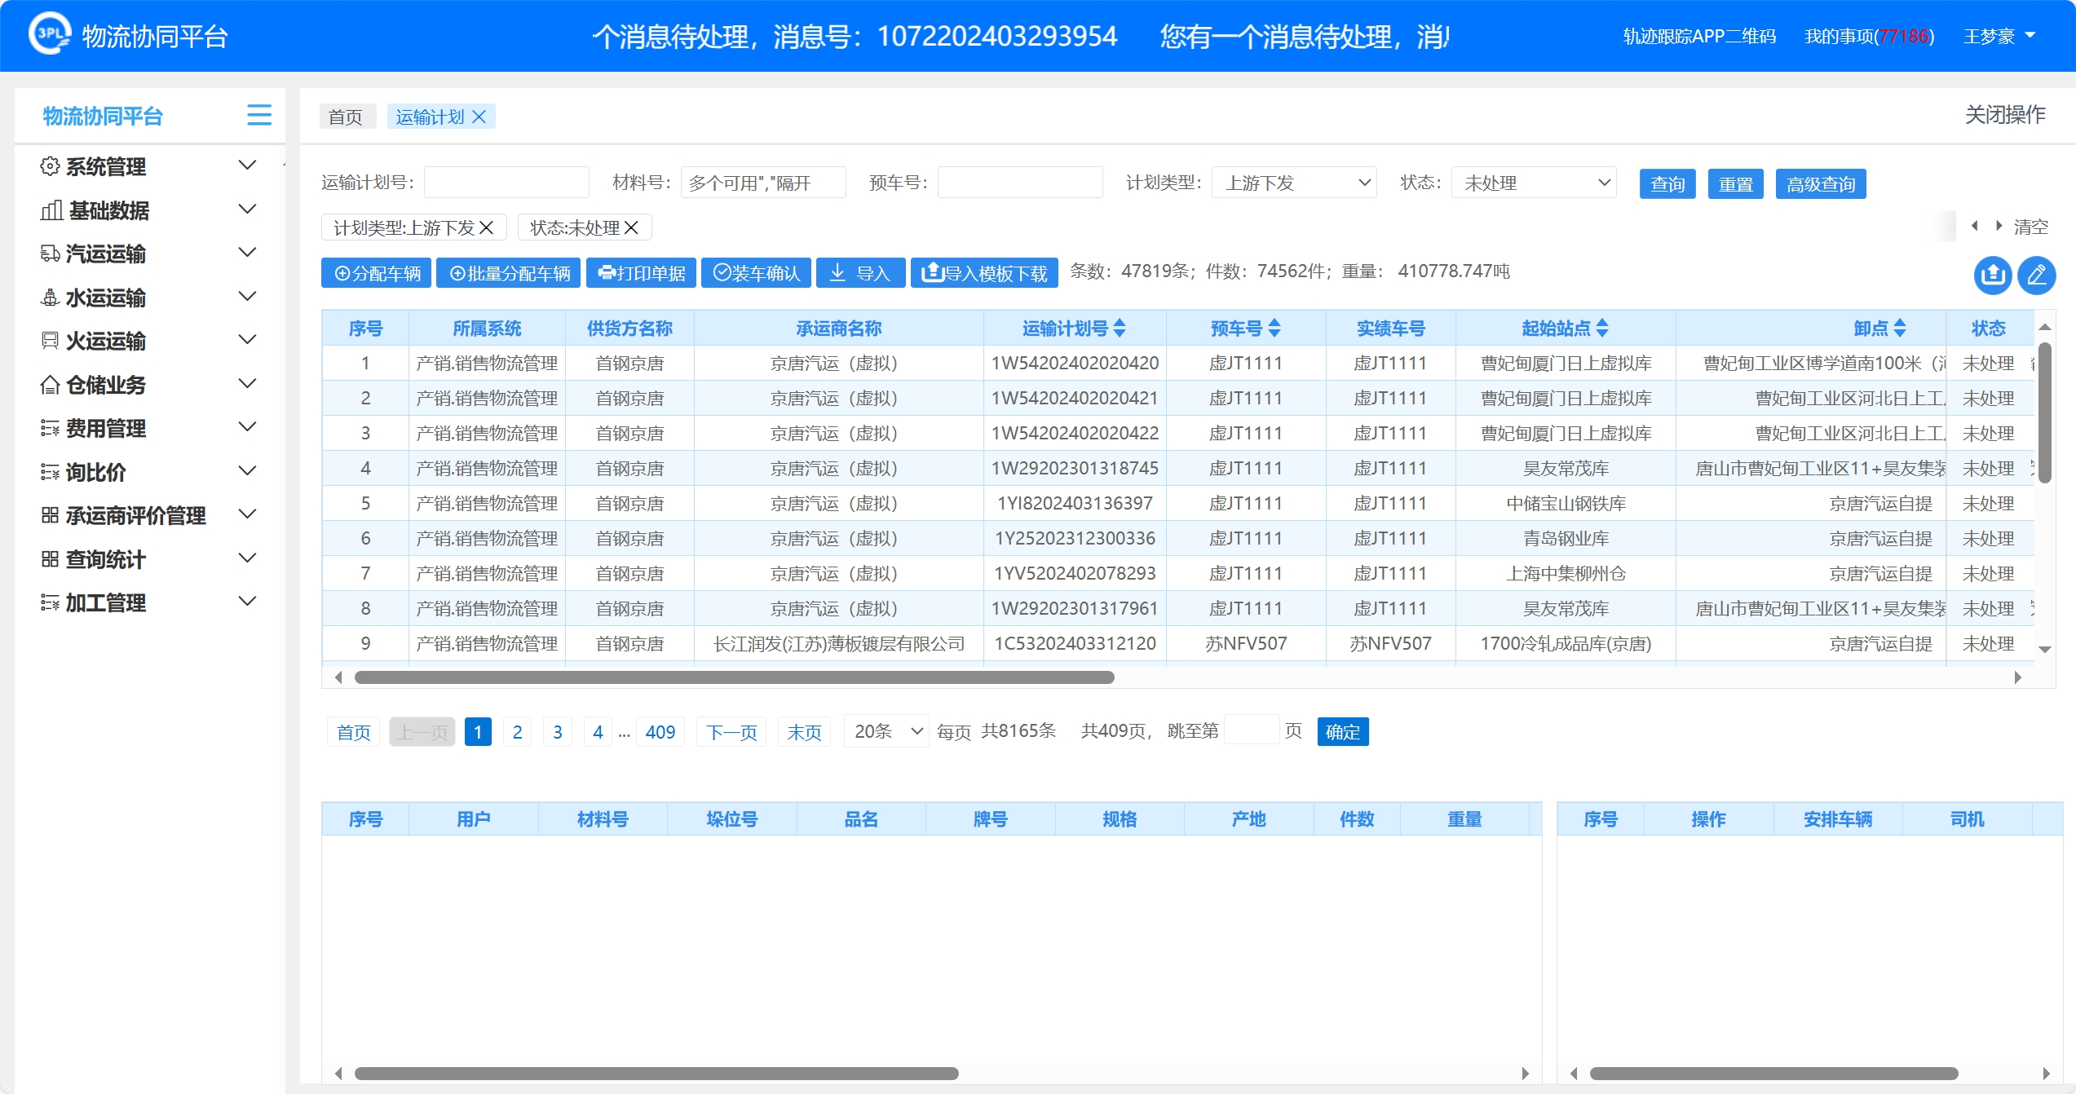Click the 导入模板下载 button
The width and height of the screenshot is (2076, 1094).
pyautogui.click(x=984, y=273)
